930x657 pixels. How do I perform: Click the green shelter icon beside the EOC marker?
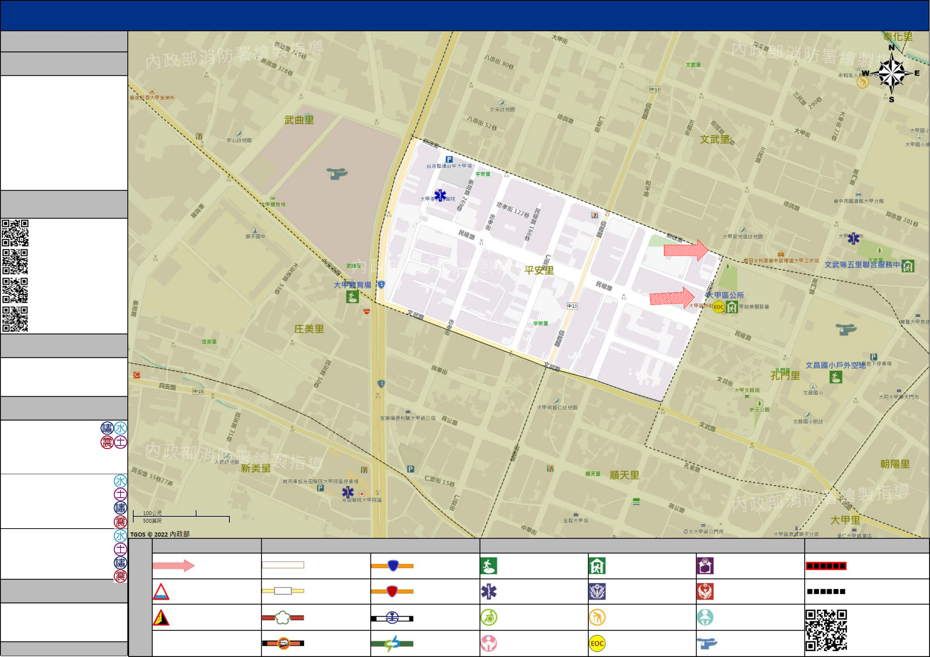[732, 307]
